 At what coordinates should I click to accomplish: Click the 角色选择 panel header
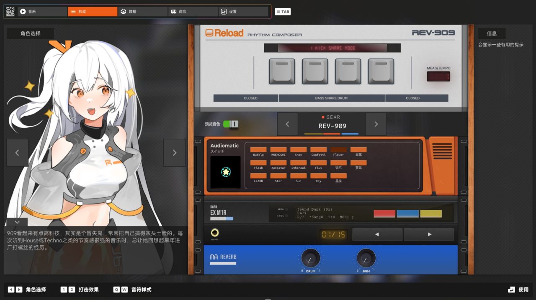tap(31, 33)
